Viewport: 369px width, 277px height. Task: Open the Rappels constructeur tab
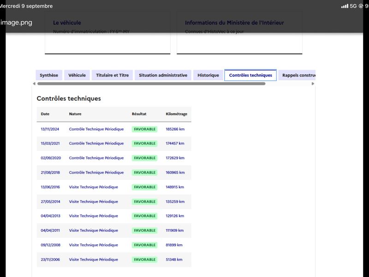pos(297,75)
